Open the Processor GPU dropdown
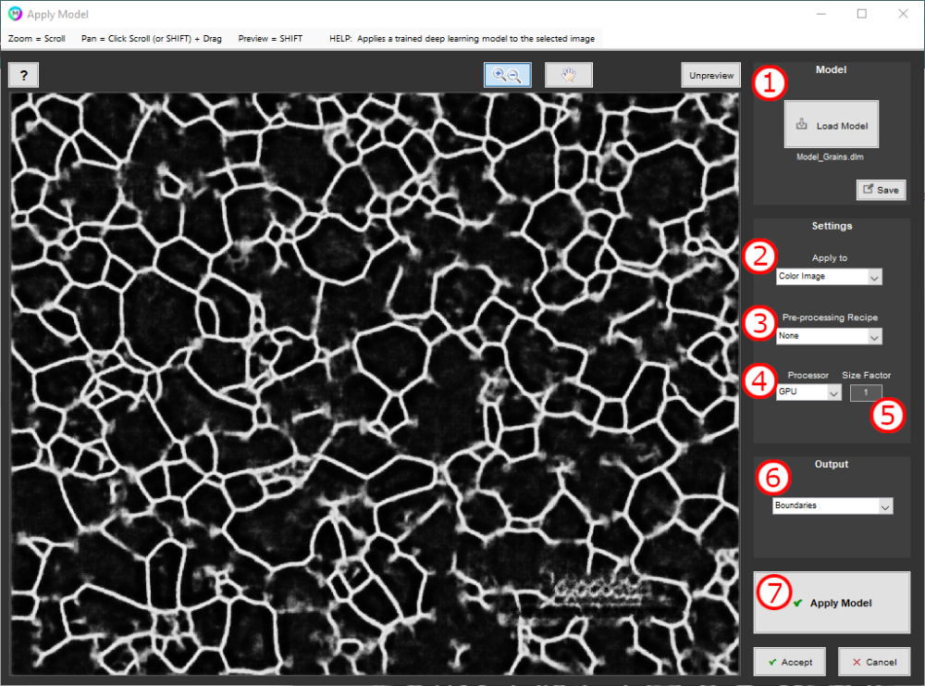 tap(808, 392)
